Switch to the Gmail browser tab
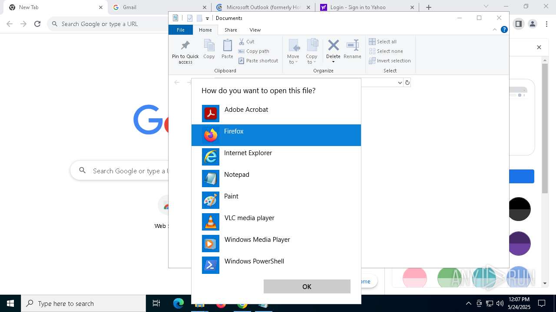 159,7
